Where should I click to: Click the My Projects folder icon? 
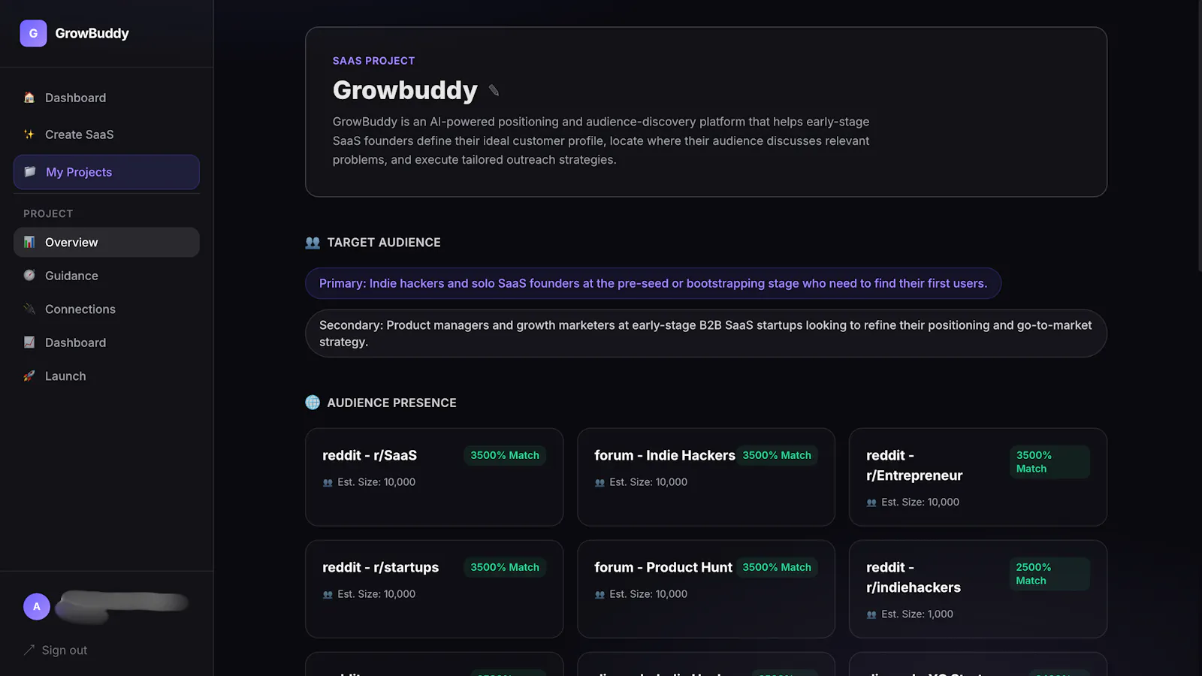(x=30, y=172)
